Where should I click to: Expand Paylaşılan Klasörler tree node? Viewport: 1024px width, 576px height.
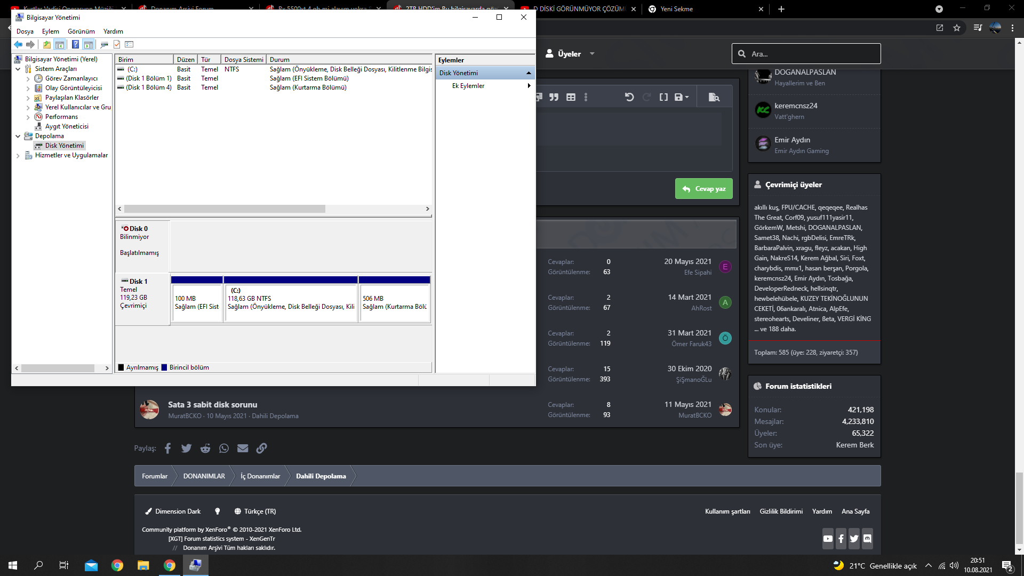28,98
